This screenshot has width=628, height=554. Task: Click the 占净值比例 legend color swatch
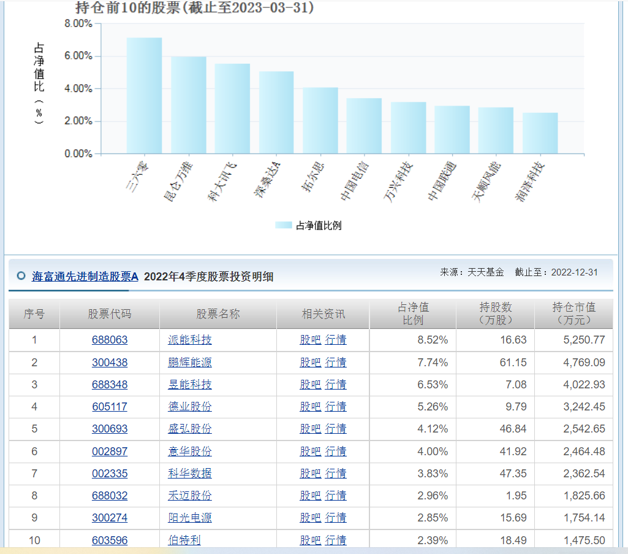pos(284,225)
